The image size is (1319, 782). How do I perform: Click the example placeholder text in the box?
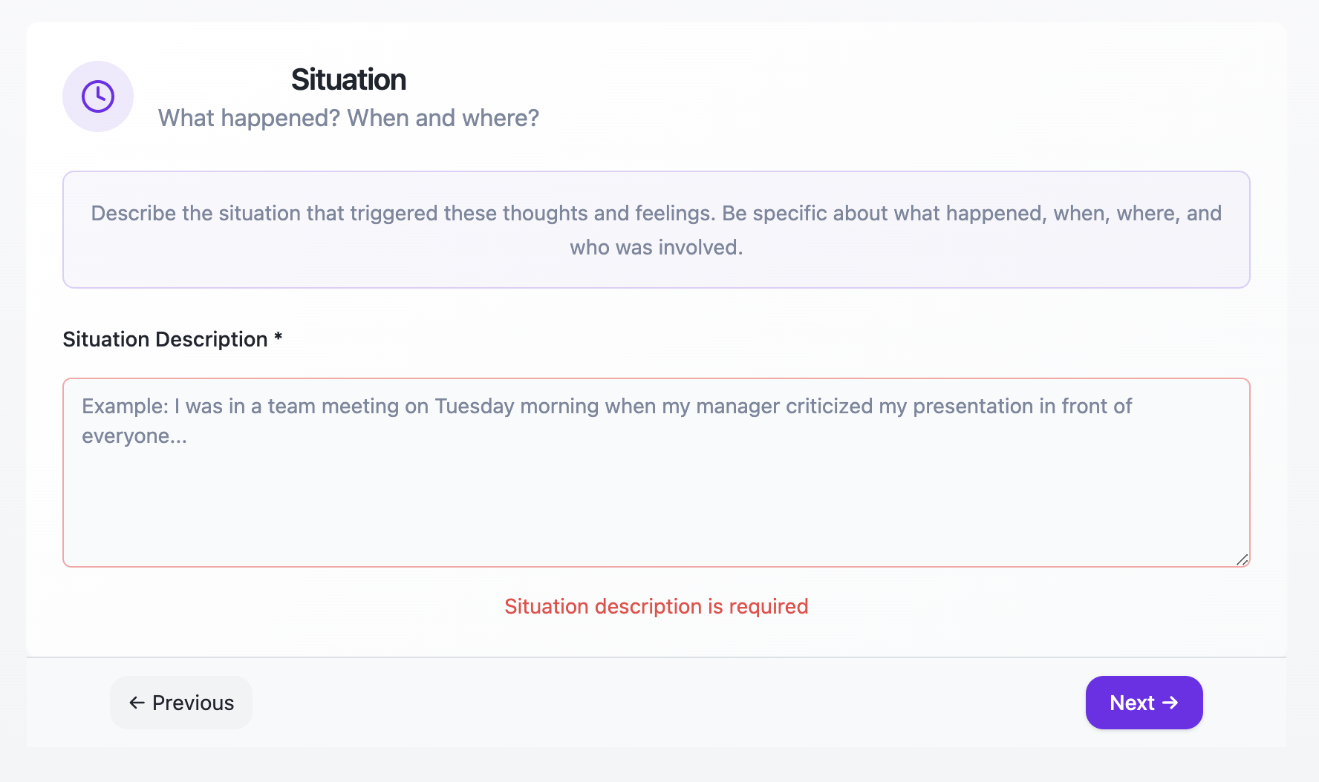click(x=605, y=421)
